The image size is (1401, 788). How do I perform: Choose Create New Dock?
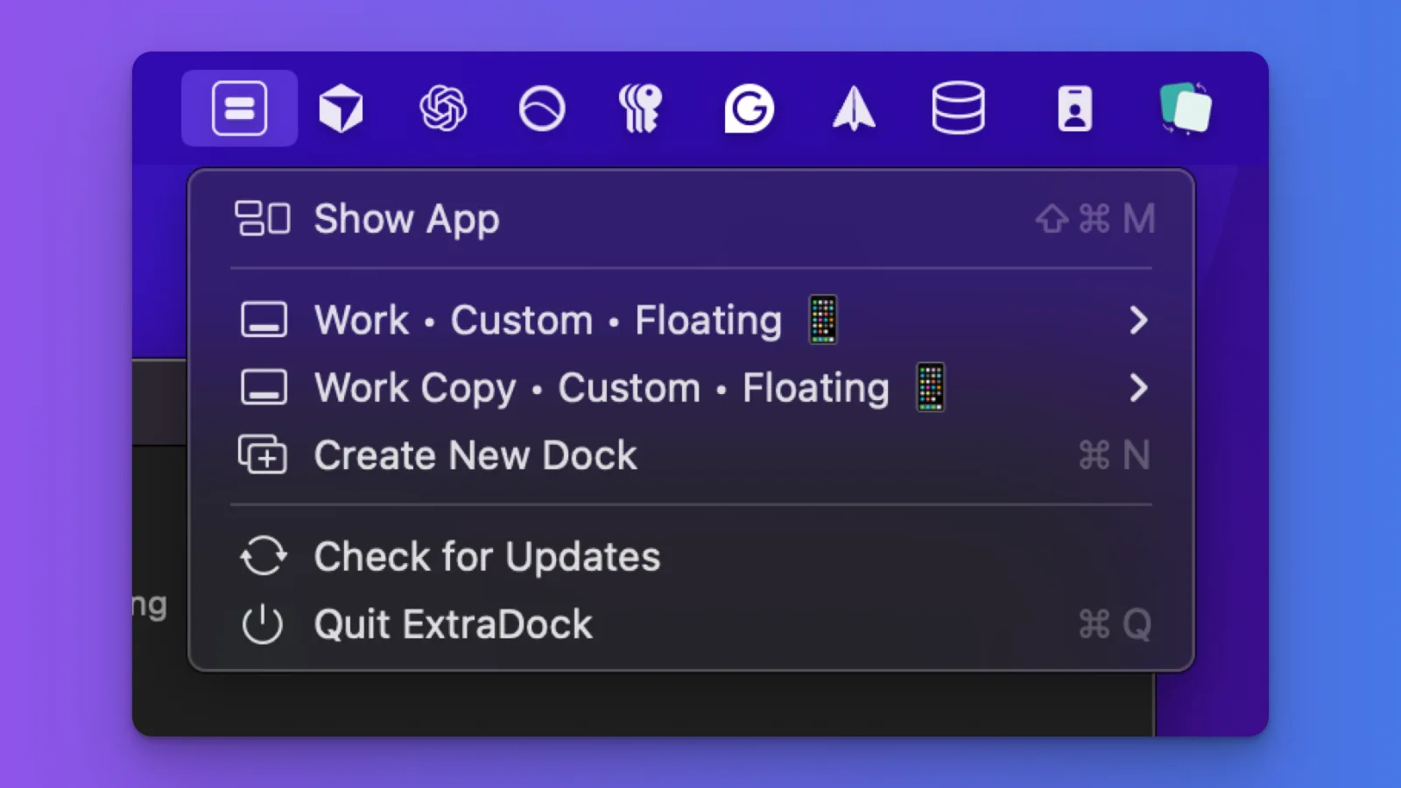(x=692, y=455)
